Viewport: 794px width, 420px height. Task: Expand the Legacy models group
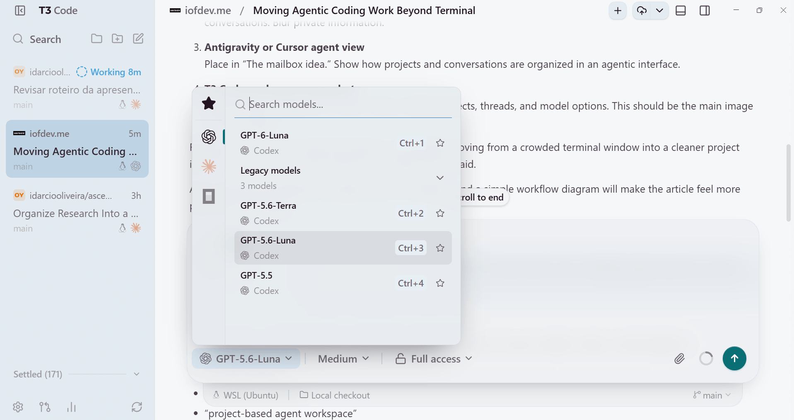(x=343, y=178)
